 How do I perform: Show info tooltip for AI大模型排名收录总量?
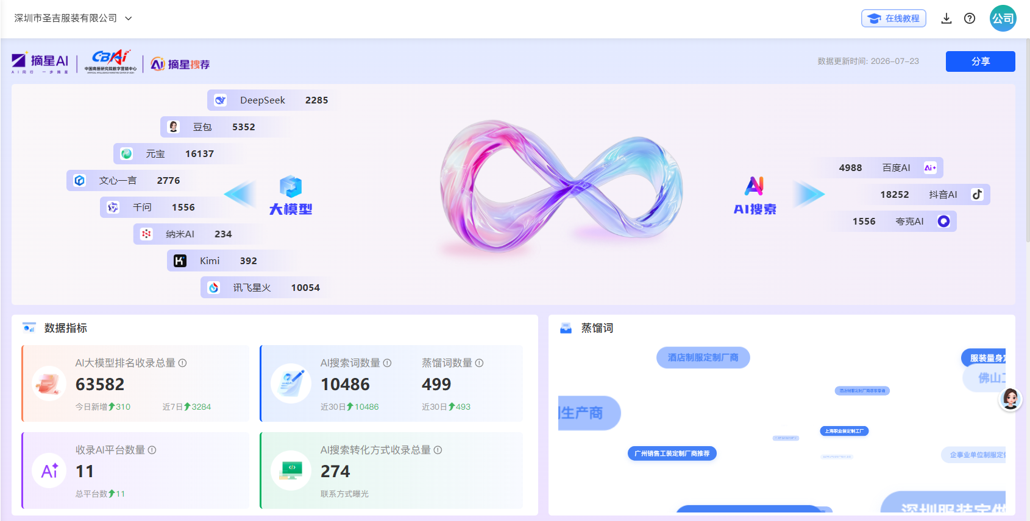[182, 363]
